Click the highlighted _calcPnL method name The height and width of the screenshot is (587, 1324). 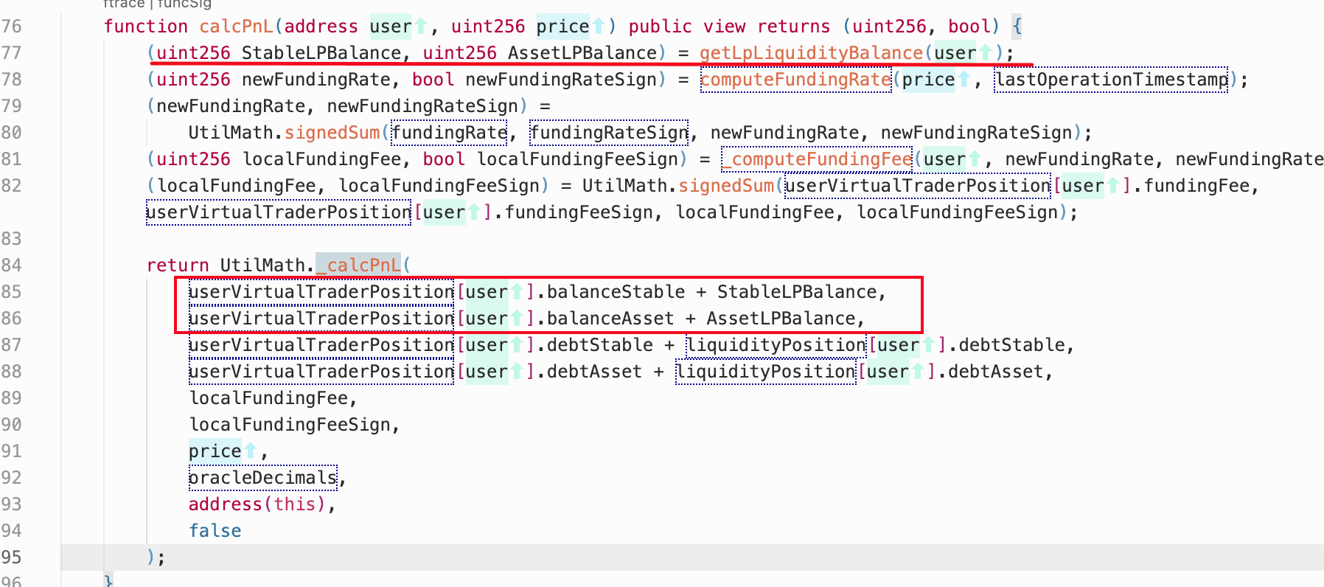[358, 265]
